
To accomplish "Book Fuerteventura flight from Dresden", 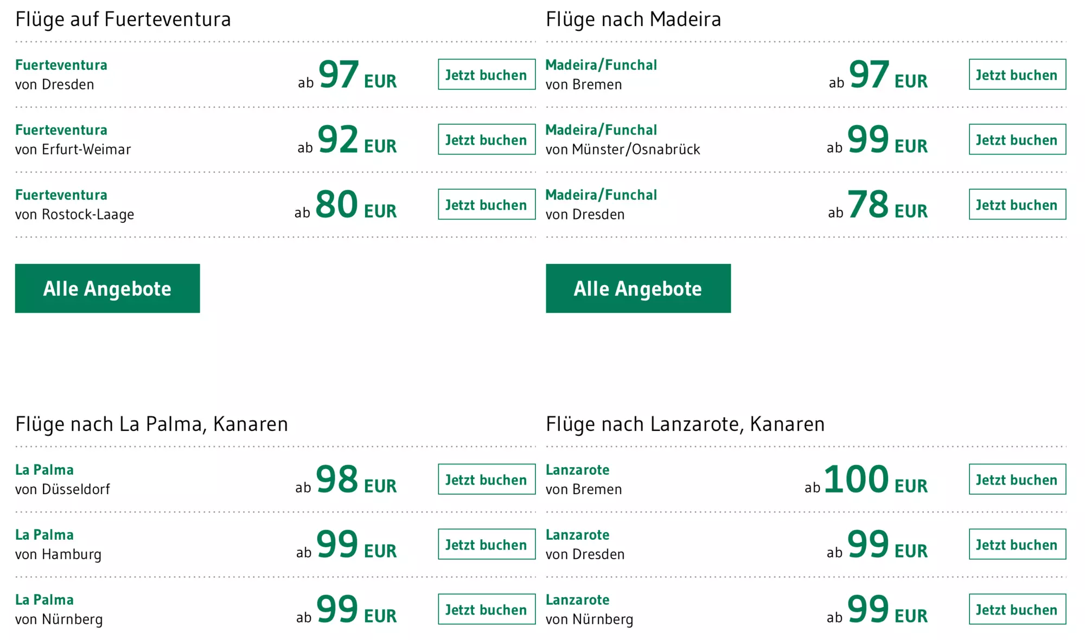I will pyautogui.click(x=486, y=75).
